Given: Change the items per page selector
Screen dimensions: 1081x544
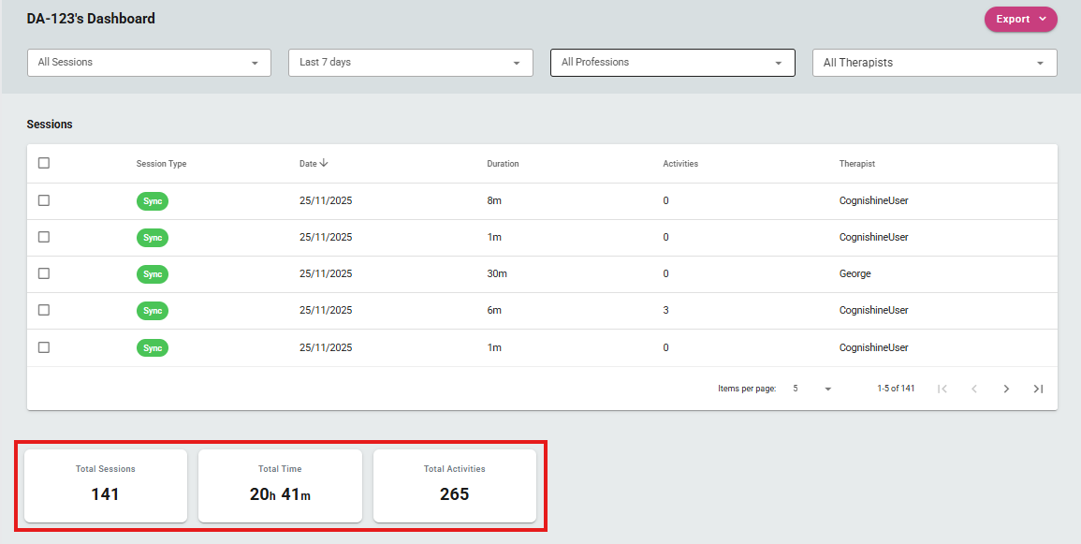Looking at the screenshot, I should click(x=812, y=389).
